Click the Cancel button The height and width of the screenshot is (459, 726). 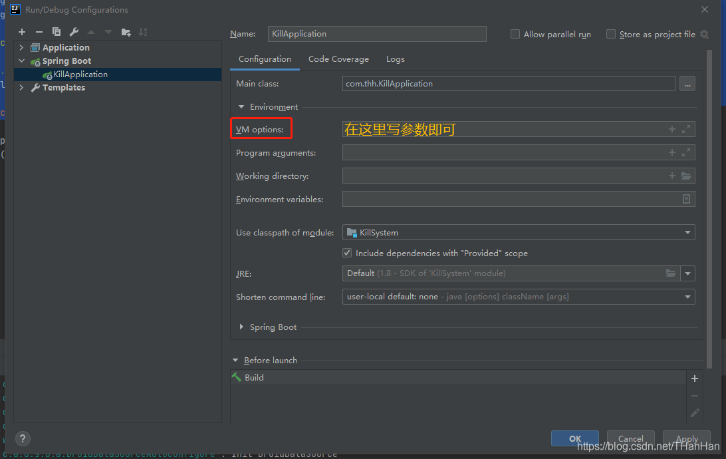[x=631, y=438]
